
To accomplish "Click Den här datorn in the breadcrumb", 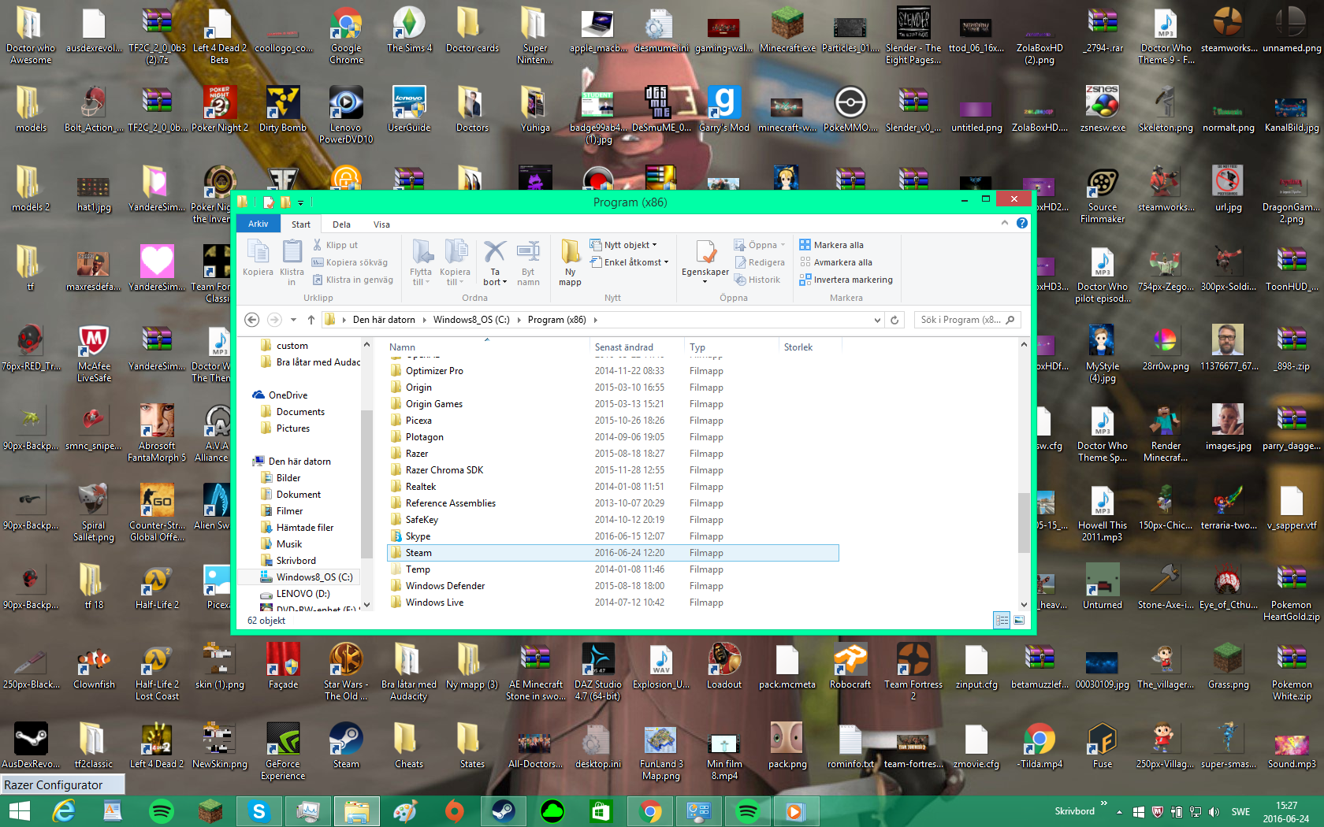I will pos(384,320).
